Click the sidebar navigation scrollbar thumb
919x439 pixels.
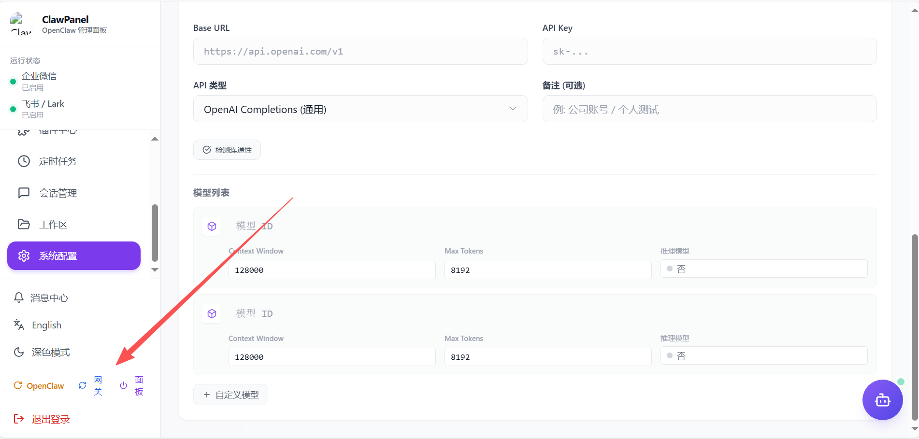[155, 233]
